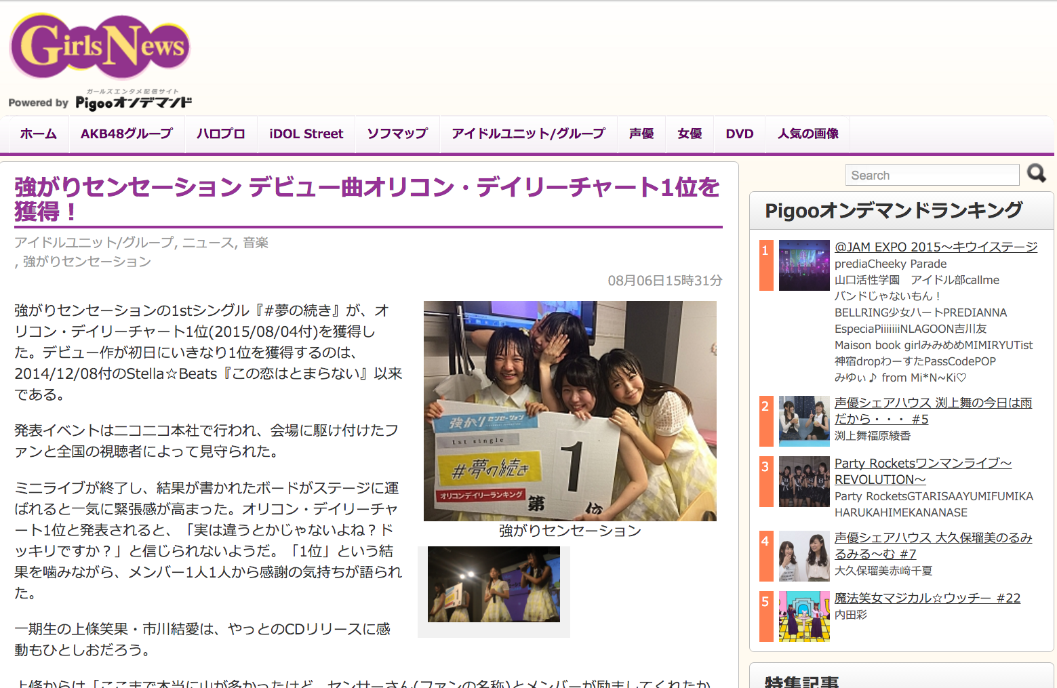Open 魔法笑女マジカル☆ウッチー #22 link
The image size is (1057, 688).
point(928,598)
